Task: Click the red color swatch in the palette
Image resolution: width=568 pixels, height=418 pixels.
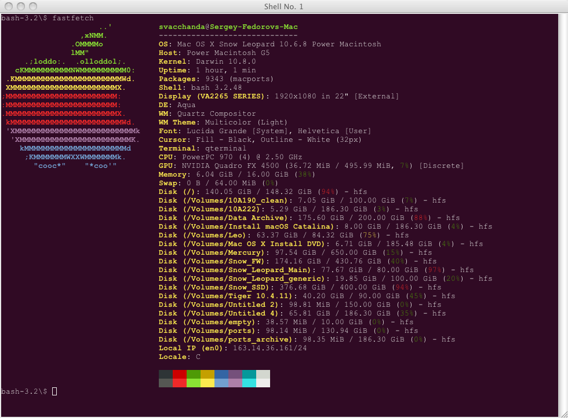Action: (x=180, y=377)
